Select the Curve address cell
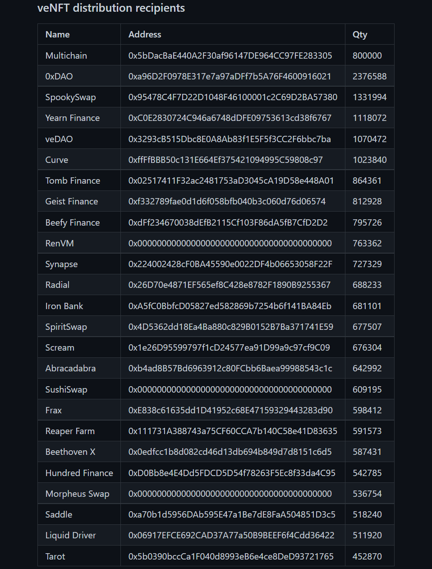The image size is (432, 569). (233, 160)
